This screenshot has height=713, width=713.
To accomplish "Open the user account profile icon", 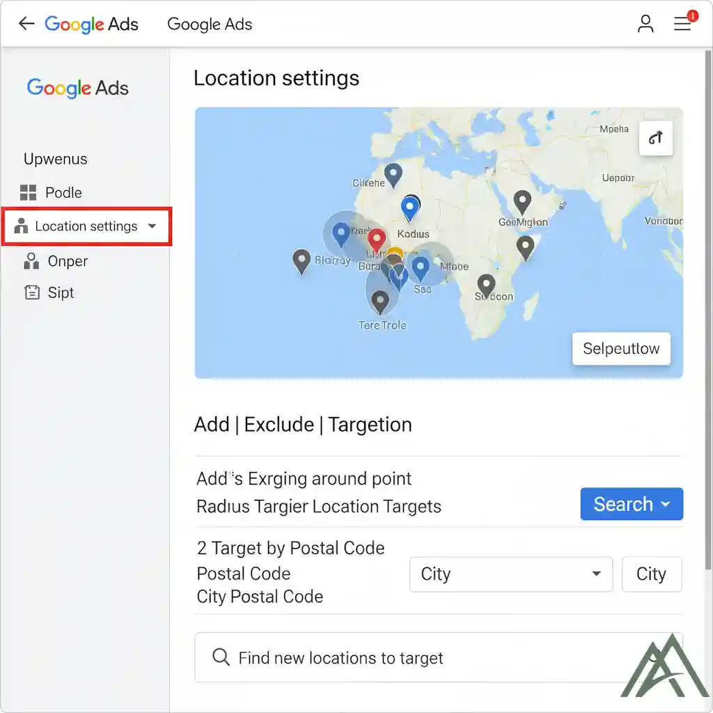I will (645, 24).
